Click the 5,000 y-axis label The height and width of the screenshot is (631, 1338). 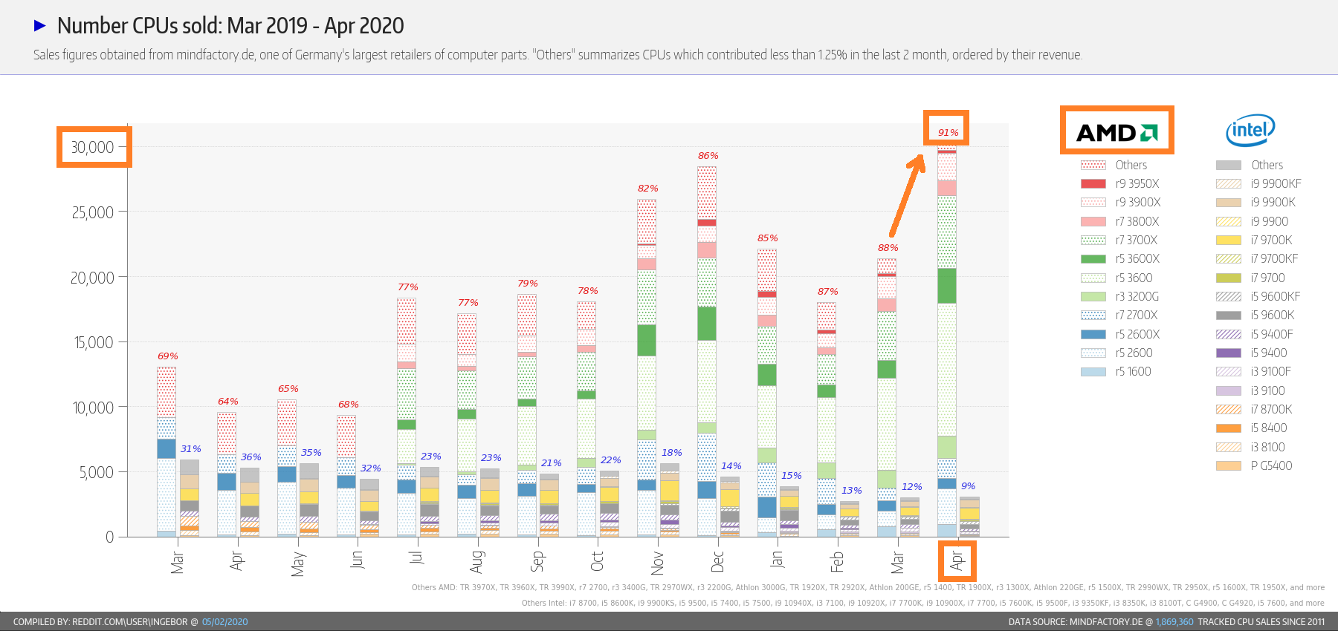coord(97,472)
